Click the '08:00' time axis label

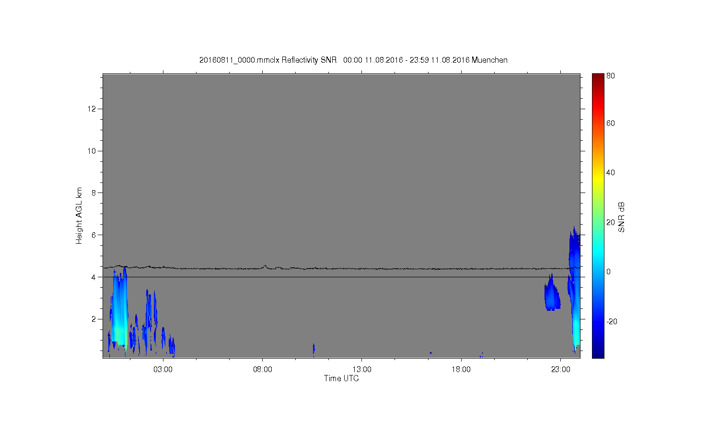click(x=263, y=370)
